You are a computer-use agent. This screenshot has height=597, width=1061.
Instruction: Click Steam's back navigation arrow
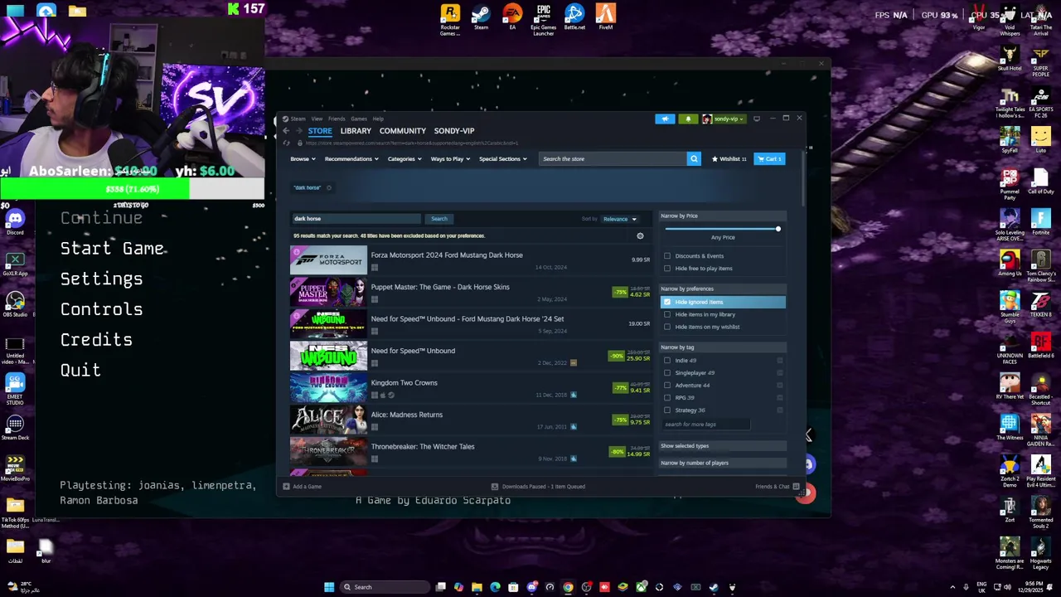pos(286,131)
